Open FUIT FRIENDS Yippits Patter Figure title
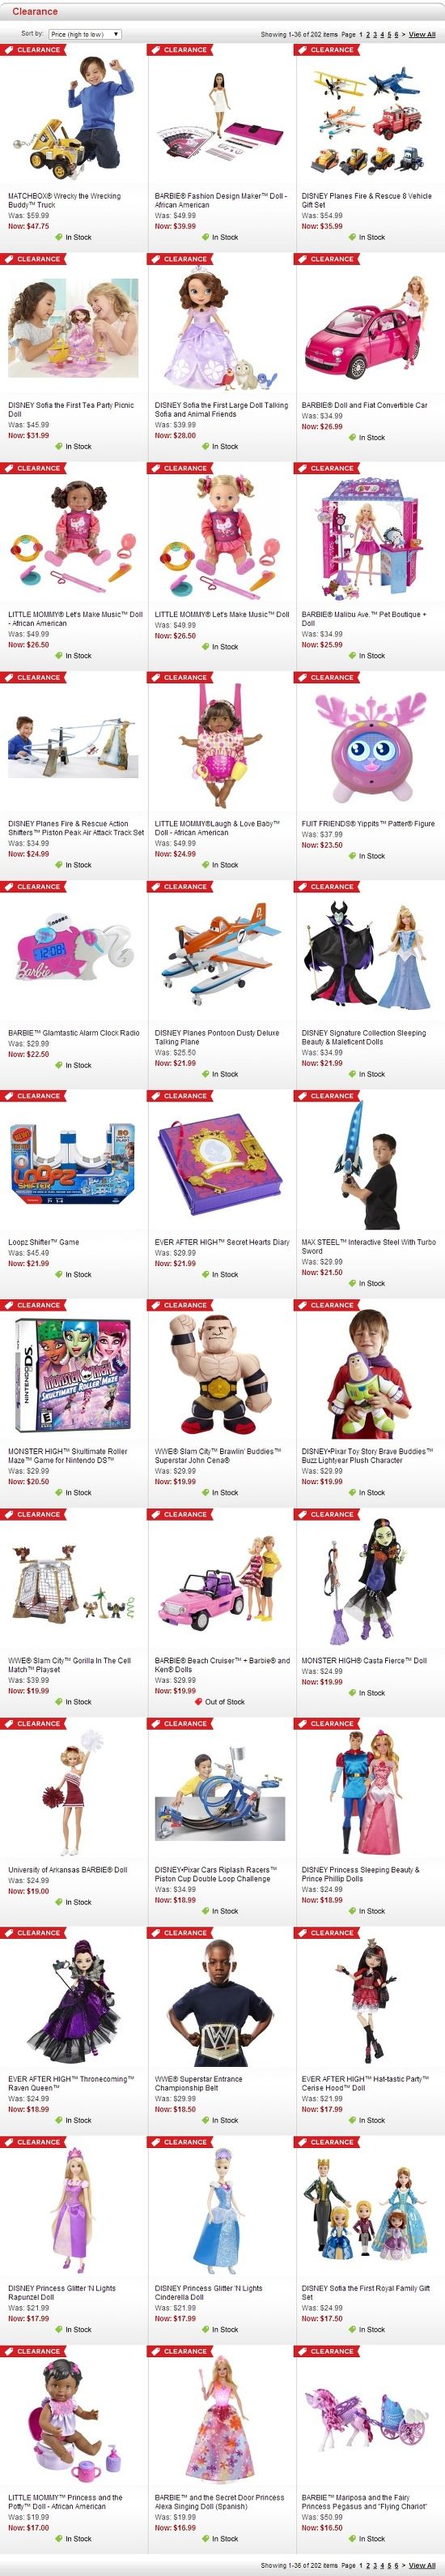The width and height of the screenshot is (445, 2576). pos(368,824)
